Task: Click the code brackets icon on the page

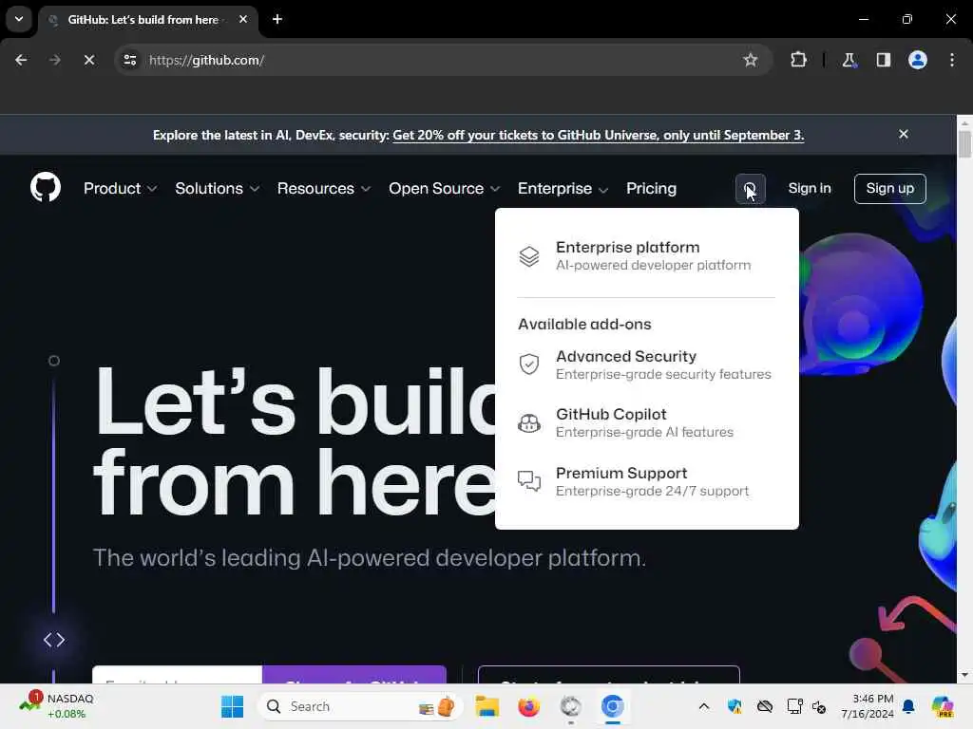Action: (x=54, y=640)
